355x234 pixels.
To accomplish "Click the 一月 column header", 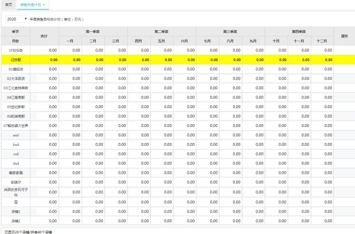I will coord(70,41).
